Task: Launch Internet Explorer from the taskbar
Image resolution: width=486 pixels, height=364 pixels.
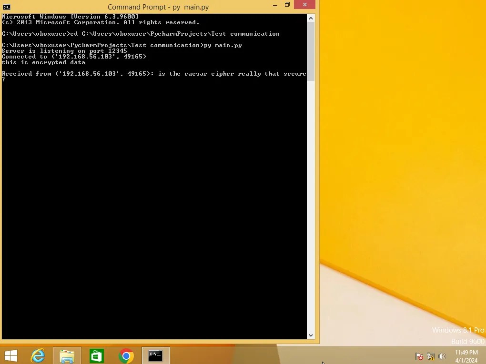Action: click(x=38, y=355)
